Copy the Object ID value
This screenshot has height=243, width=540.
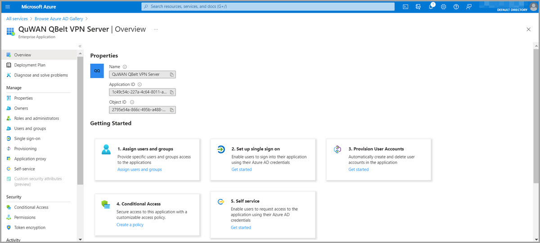(x=172, y=110)
